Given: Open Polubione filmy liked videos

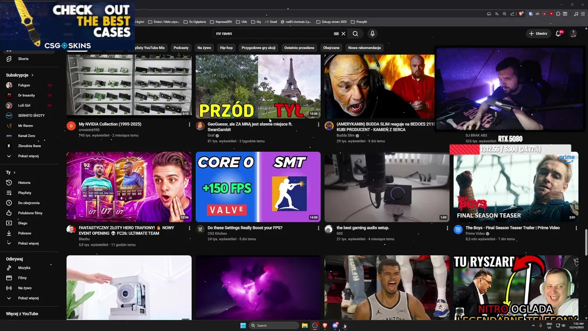Looking at the screenshot, I should pos(30,213).
